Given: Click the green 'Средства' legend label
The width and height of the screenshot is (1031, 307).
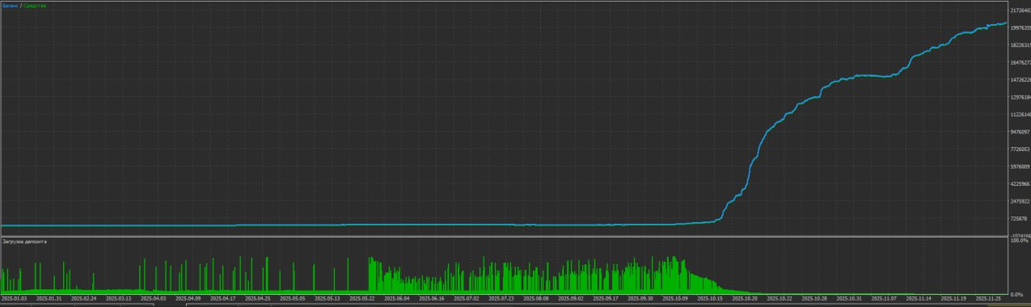Looking at the screenshot, I should 36,6.
